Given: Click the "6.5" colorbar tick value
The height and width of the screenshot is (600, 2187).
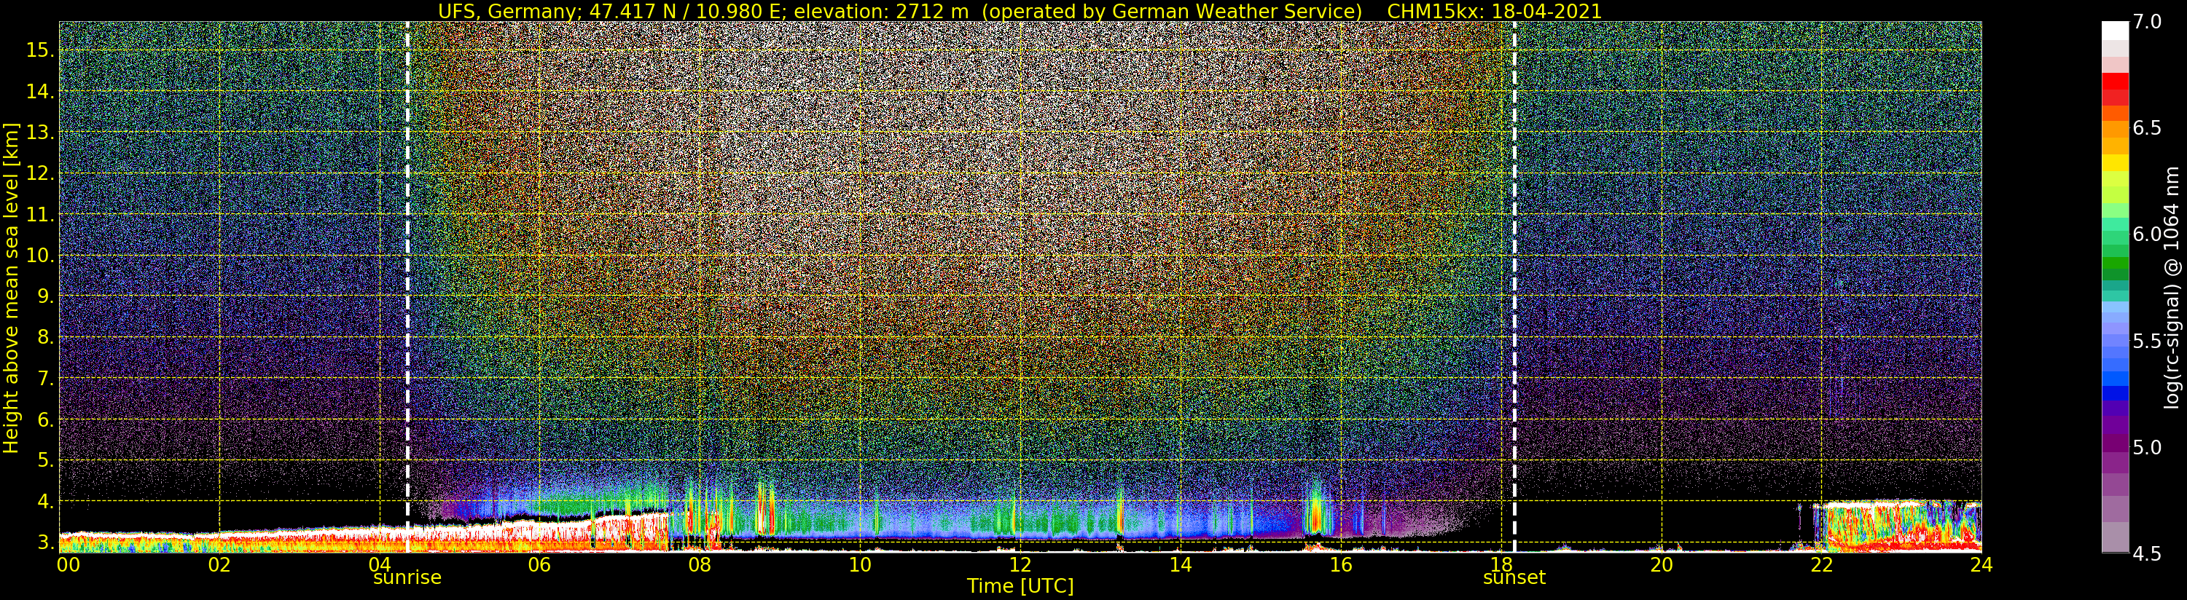Looking at the screenshot, I should click(x=2146, y=128).
